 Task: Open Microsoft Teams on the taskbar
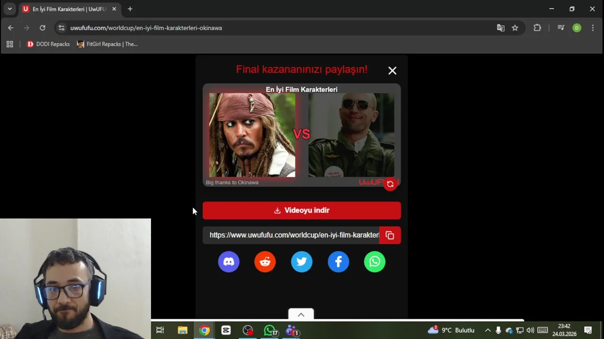(x=292, y=330)
